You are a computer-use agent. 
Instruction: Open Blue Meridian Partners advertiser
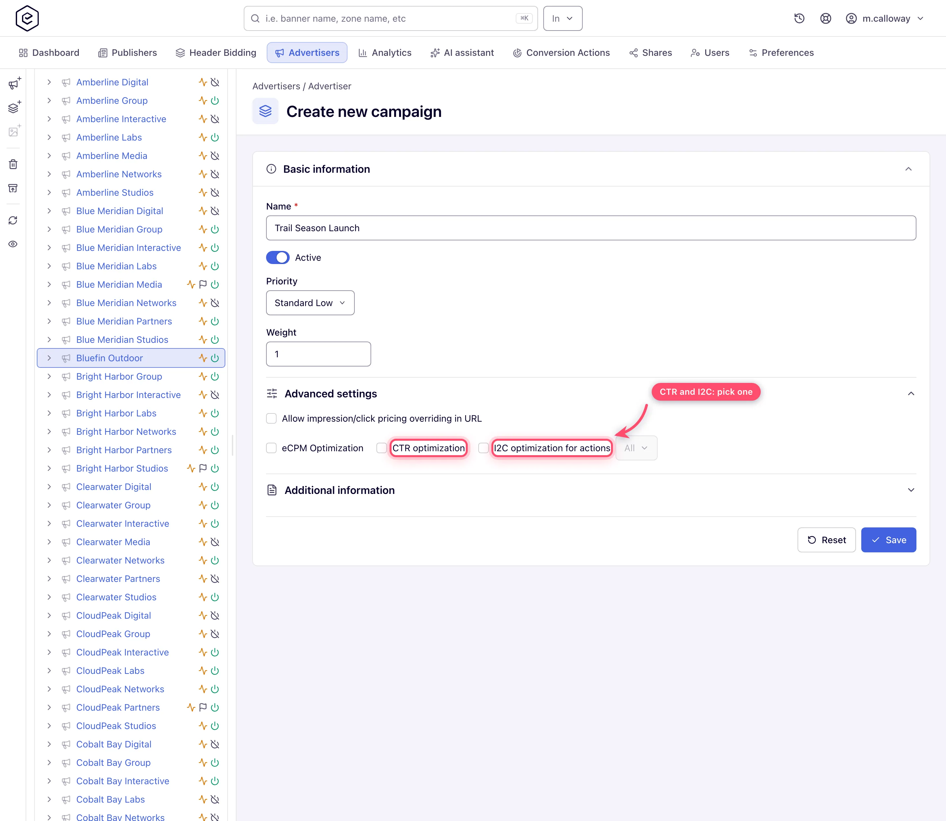124,321
